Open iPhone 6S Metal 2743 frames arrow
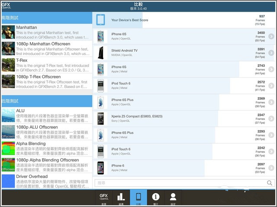Screen dimensions: 277x207 pyautogui.click(x=271, y=69)
